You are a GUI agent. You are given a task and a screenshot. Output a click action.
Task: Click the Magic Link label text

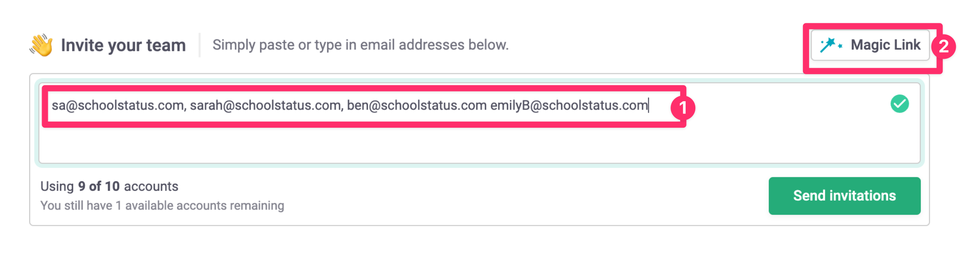tap(885, 45)
